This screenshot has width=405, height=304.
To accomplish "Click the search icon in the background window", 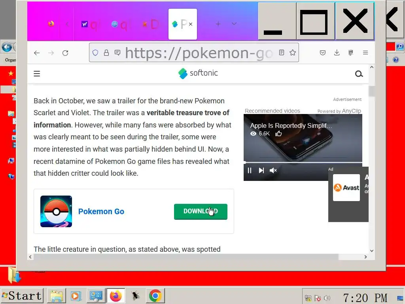I will pos(400,47).
